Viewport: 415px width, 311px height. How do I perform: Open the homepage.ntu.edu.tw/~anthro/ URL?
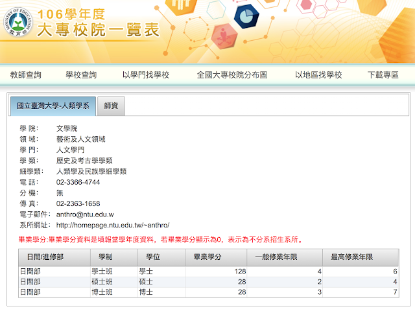(x=113, y=225)
